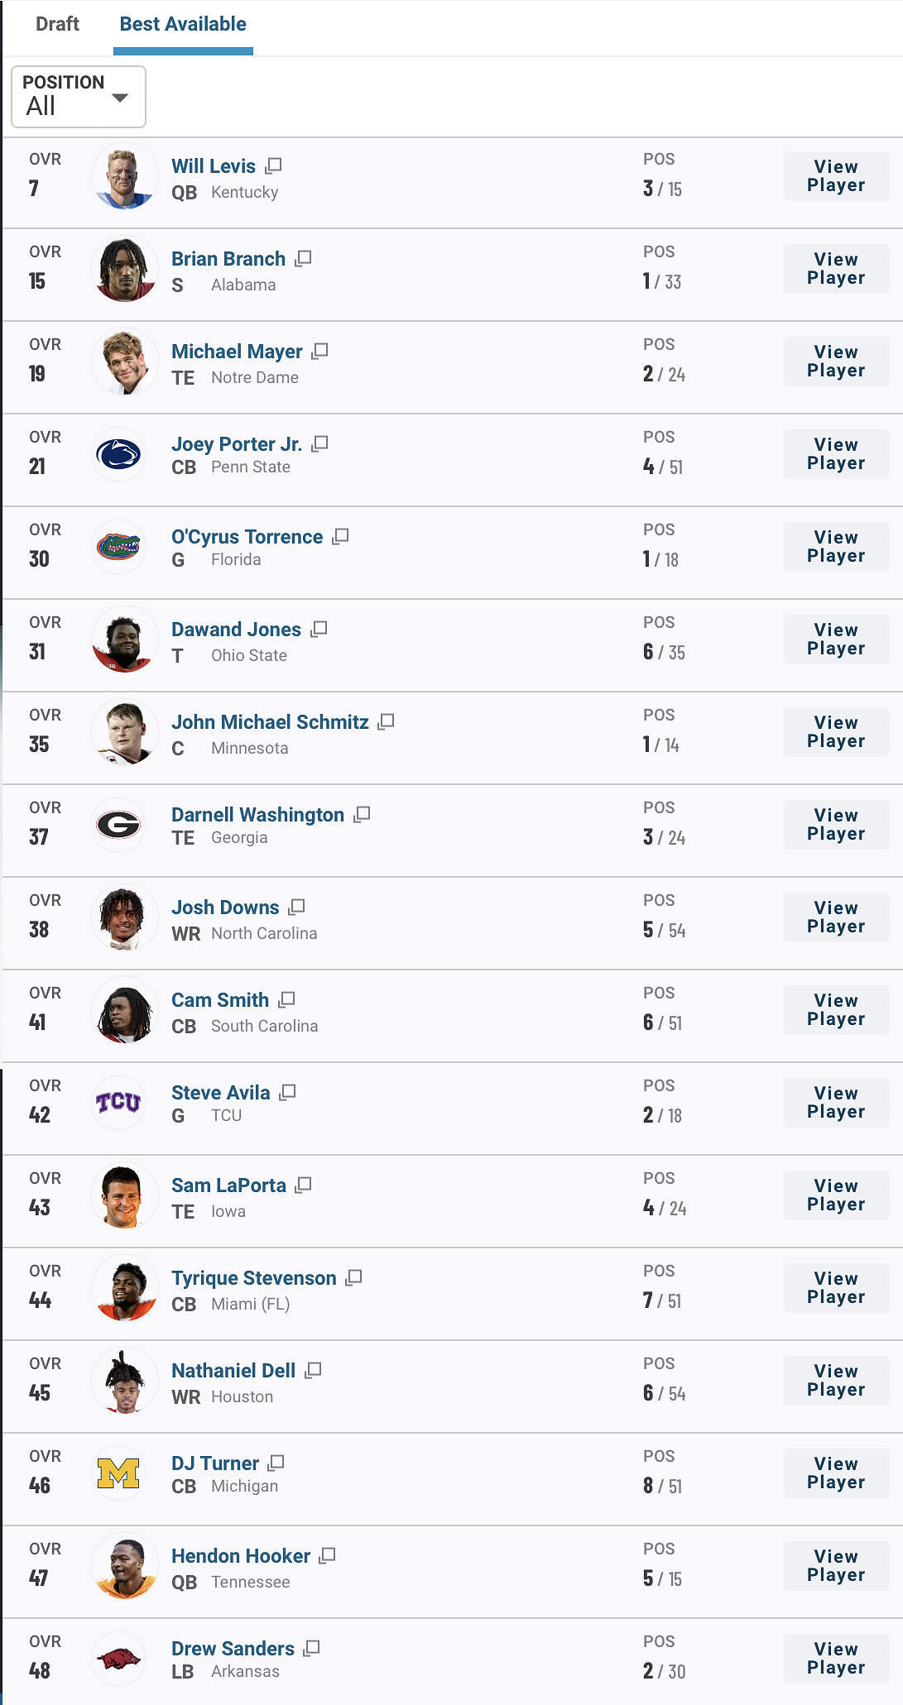The width and height of the screenshot is (903, 1705).
Task: Click the compare icon beside Michael Mayer
Action: (x=319, y=351)
